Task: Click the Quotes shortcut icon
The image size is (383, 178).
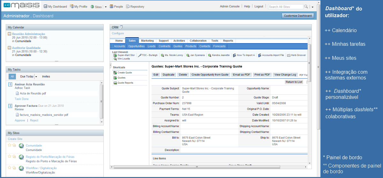Action: click(x=115, y=78)
